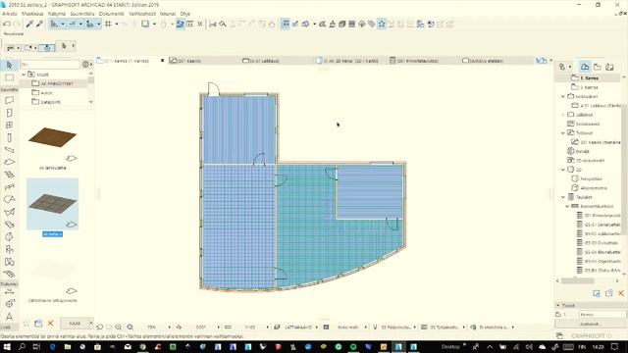Open Project Map in the Navigator
628x353 pixels.
pyautogui.click(x=585, y=67)
